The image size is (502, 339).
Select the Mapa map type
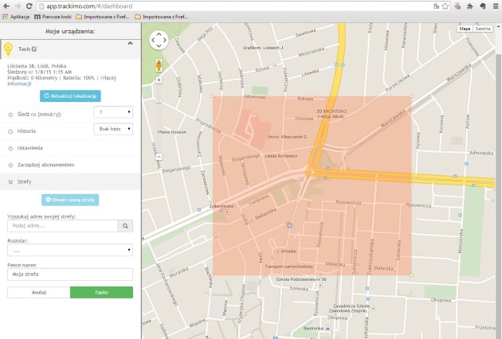[x=464, y=28]
